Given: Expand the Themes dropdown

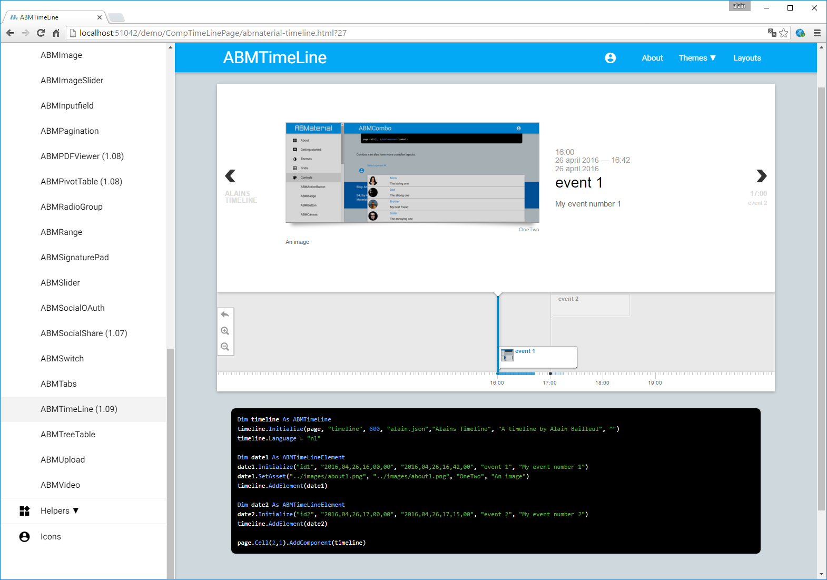Looking at the screenshot, I should pos(696,58).
